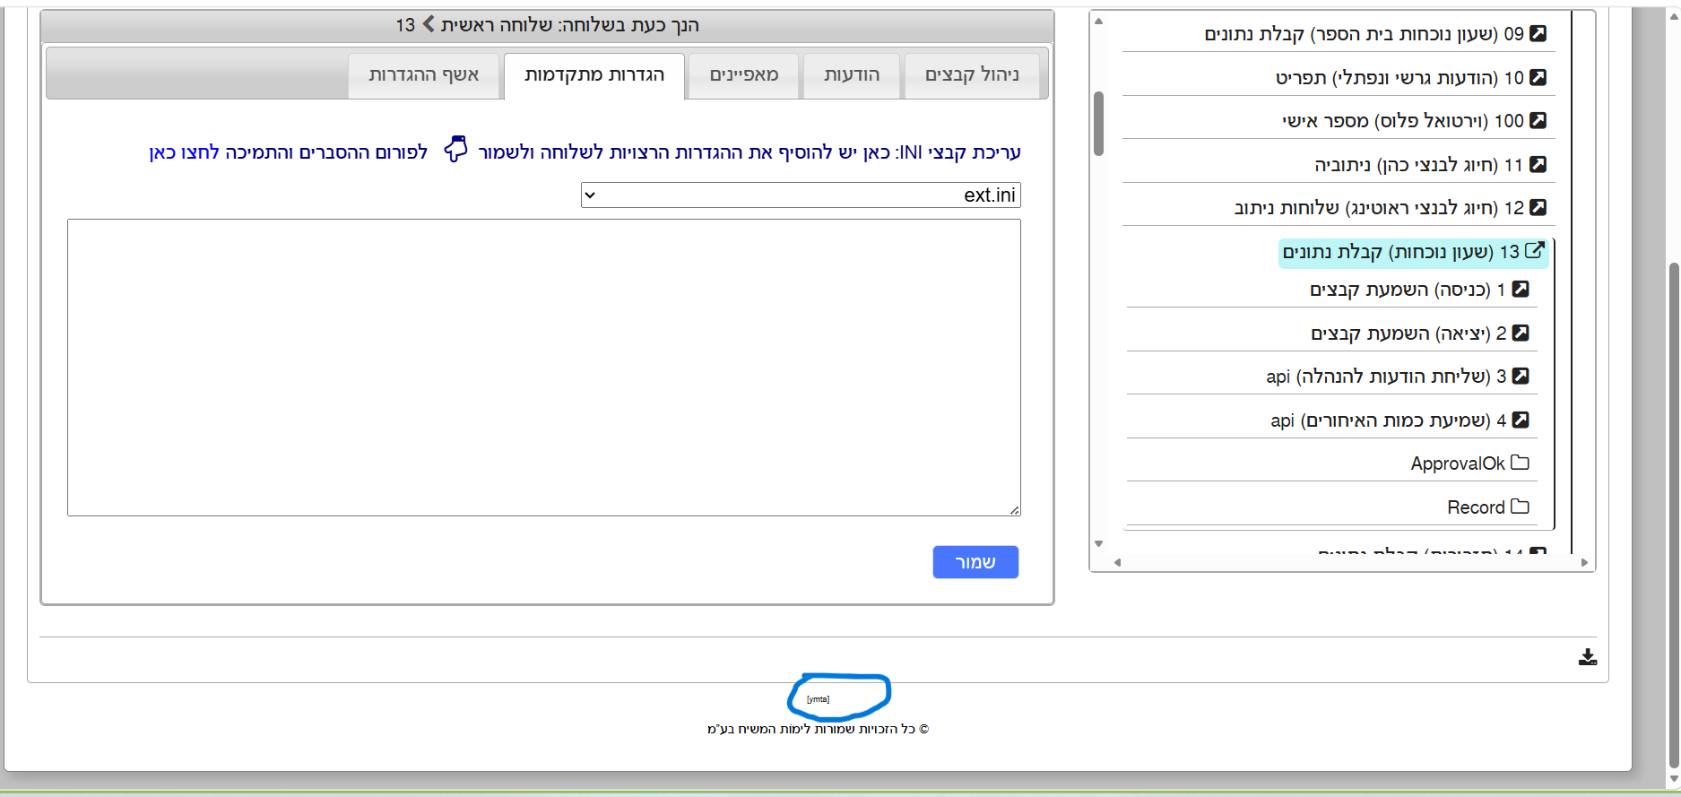This screenshot has height=797, width=1681.
Task: Open extension 11 arrow icon
Action: (1538, 164)
